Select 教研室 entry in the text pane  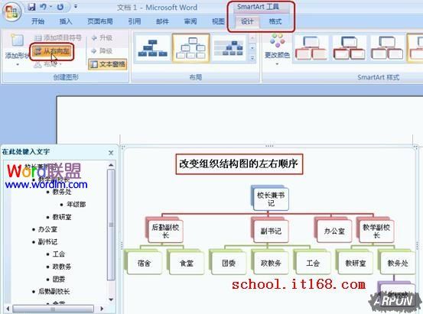[62, 217]
